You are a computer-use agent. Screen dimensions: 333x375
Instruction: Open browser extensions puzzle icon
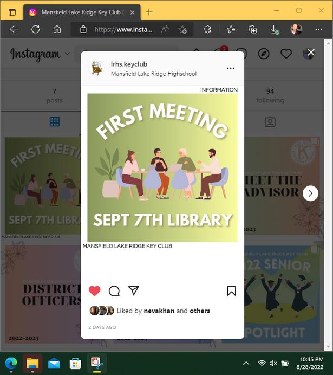207,29
